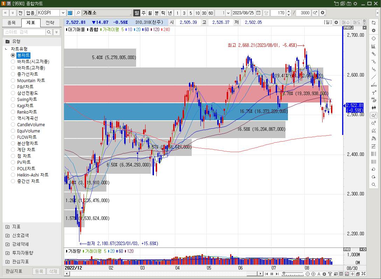Expand the 투자자동향 tree section
The height and width of the screenshot is (279, 381).
click(x=8, y=253)
